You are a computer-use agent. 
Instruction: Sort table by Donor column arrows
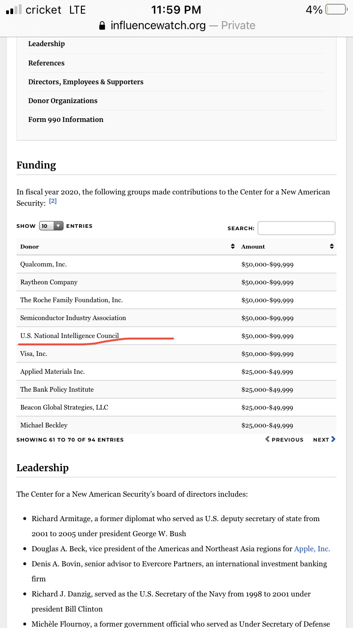point(232,246)
